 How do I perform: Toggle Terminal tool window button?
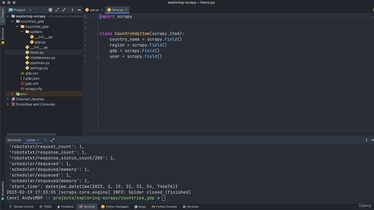[x=87, y=206]
